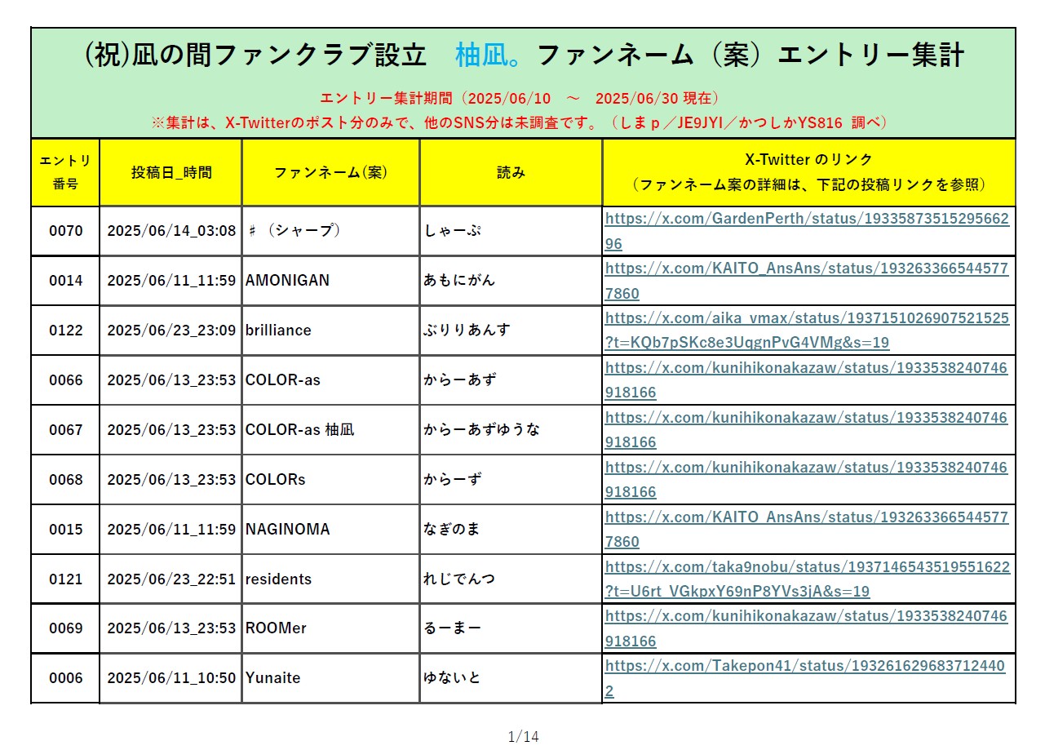Click entry number 0121
1045x750 pixels.
click(66, 579)
